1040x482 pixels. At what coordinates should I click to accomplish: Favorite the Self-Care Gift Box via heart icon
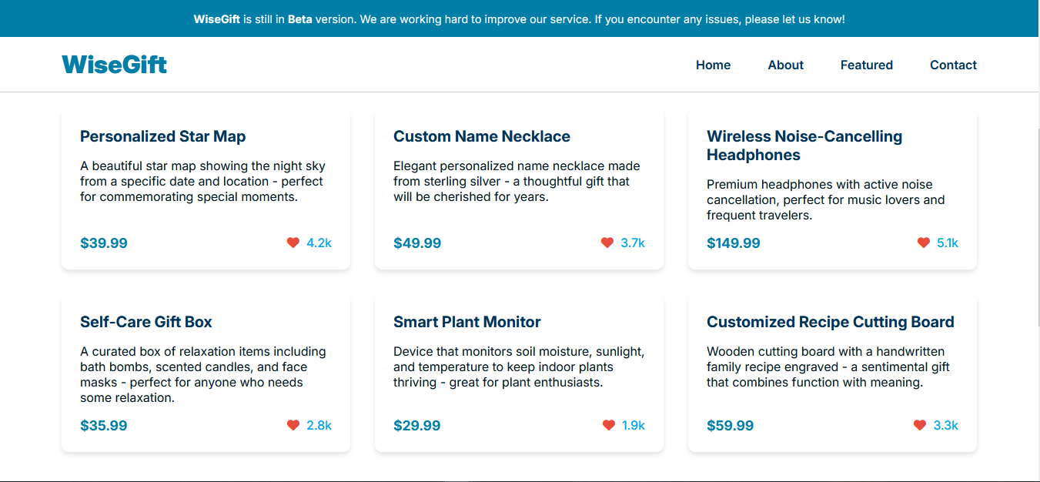293,425
